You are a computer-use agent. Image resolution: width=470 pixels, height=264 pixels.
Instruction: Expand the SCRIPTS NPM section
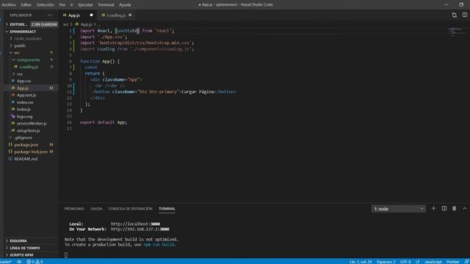(21, 255)
